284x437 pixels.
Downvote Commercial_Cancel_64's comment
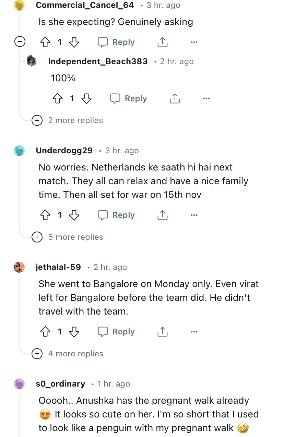[x=74, y=42]
